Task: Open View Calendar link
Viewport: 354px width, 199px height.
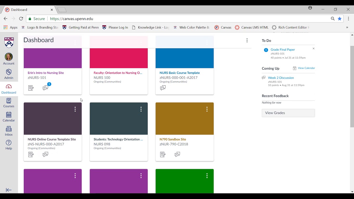Action: click(x=306, y=68)
